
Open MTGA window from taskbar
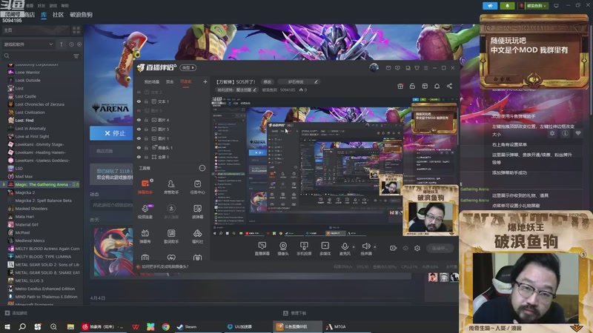point(337,326)
